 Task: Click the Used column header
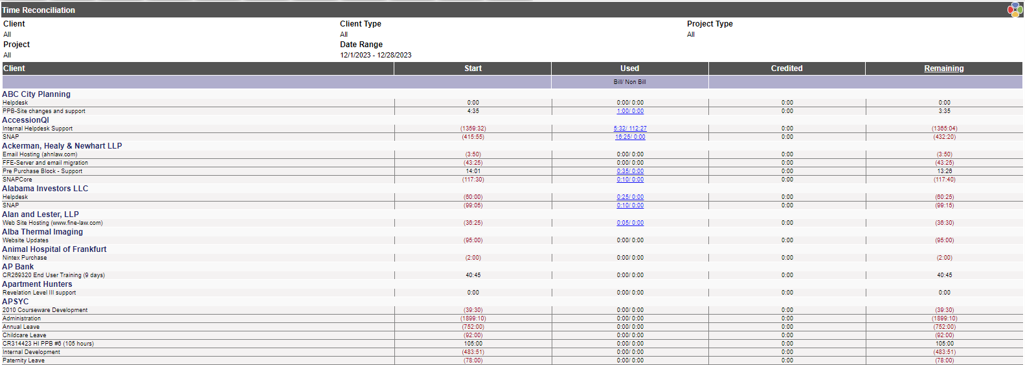[630, 68]
